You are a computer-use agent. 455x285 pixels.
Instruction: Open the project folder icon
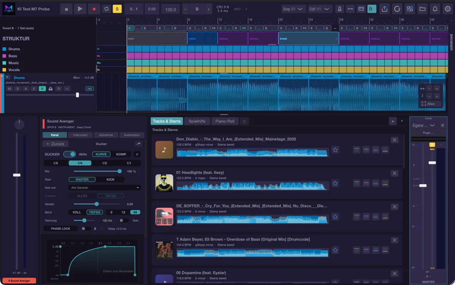(422, 9)
